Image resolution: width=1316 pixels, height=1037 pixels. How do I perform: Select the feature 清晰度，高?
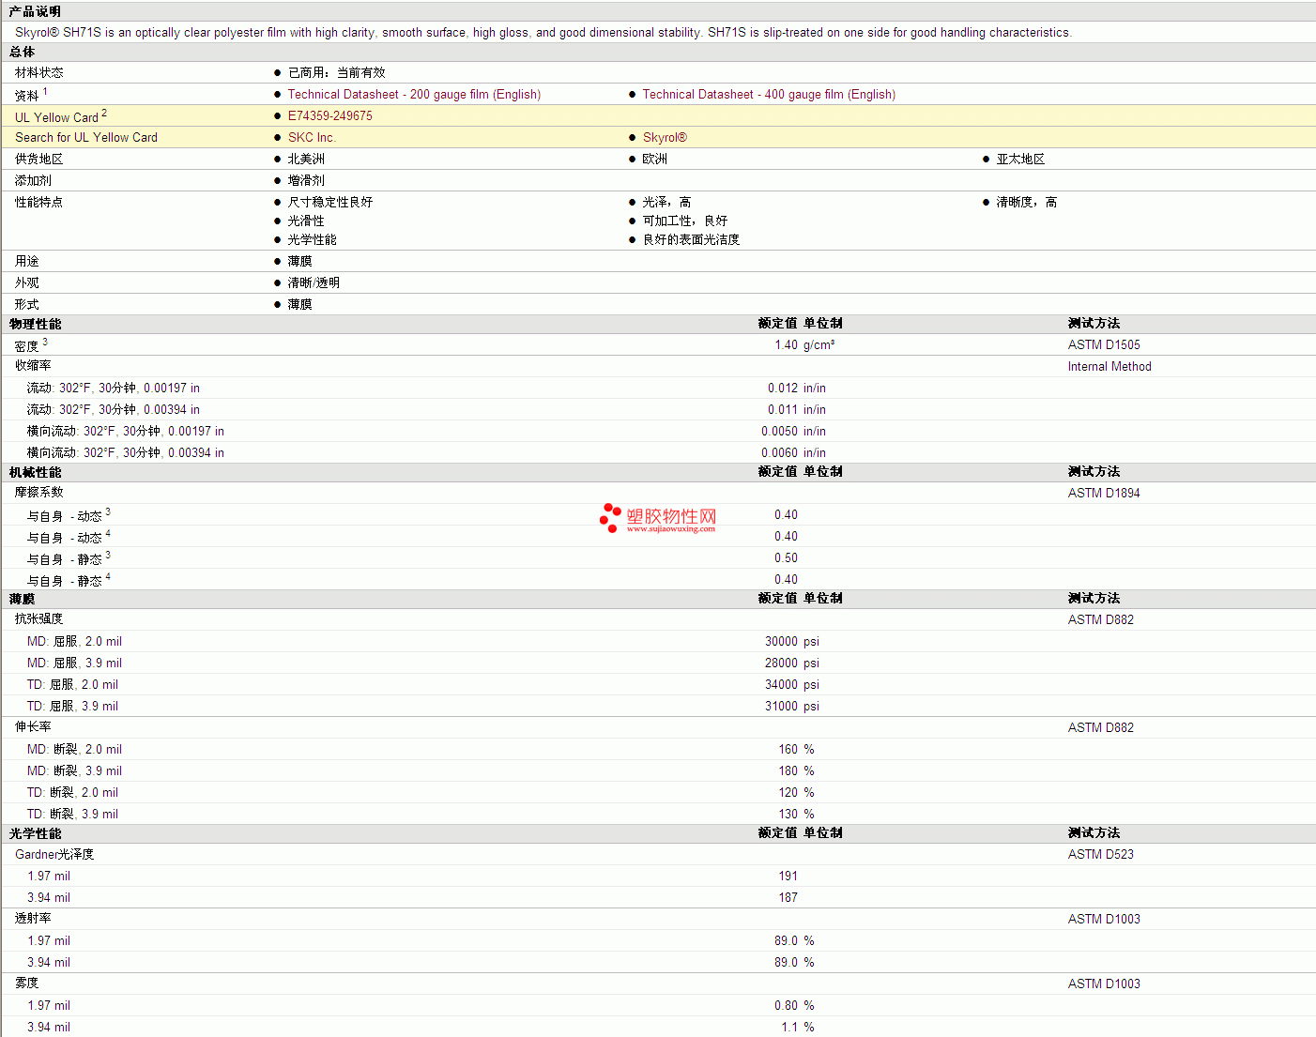[1027, 202]
